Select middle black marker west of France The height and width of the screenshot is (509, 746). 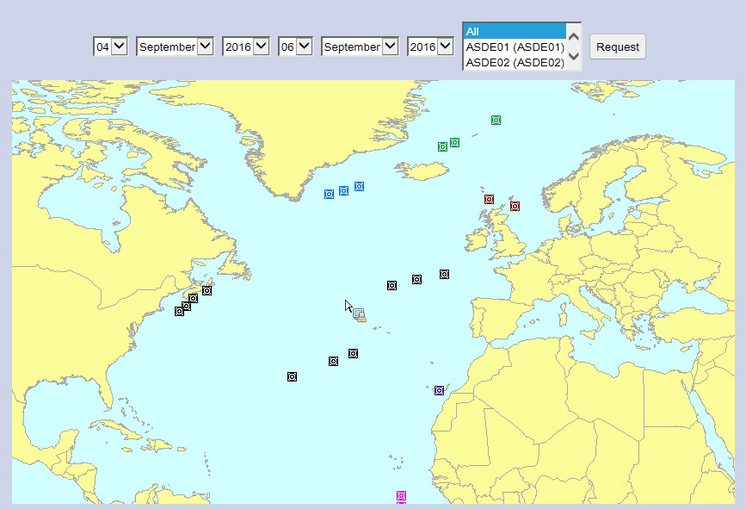coord(416,280)
